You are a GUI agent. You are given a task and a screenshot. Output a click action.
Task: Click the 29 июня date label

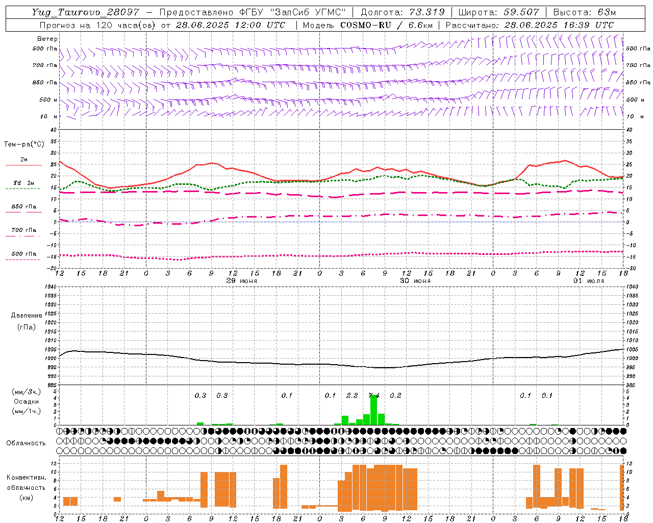pyautogui.click(x=241, y=281)
